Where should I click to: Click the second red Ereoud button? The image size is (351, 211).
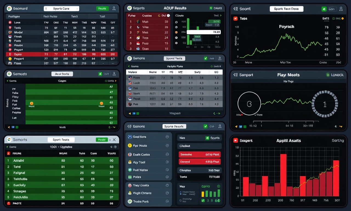coord(200,162)
